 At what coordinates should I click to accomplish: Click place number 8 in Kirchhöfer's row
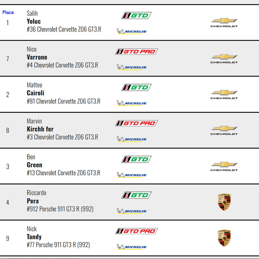(x=8, y=131)
